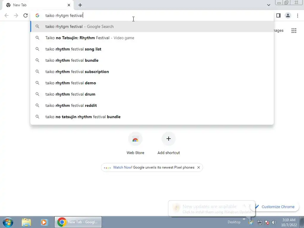The image size is (304, 228).
Task: Select the New Tab browser tab
Action: pos(38,5)
